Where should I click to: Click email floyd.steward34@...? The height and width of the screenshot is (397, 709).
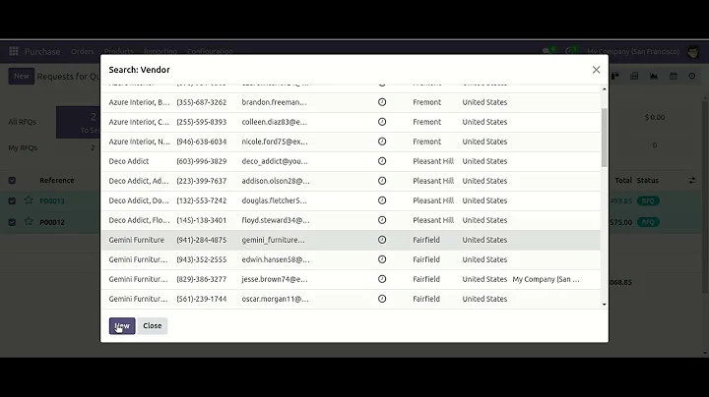[x=276, y=220]
